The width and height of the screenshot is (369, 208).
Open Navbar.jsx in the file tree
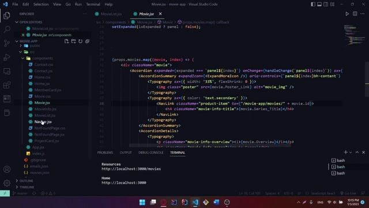pos(43,122)
